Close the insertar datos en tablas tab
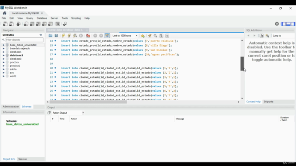 click(x=87, y=30)
